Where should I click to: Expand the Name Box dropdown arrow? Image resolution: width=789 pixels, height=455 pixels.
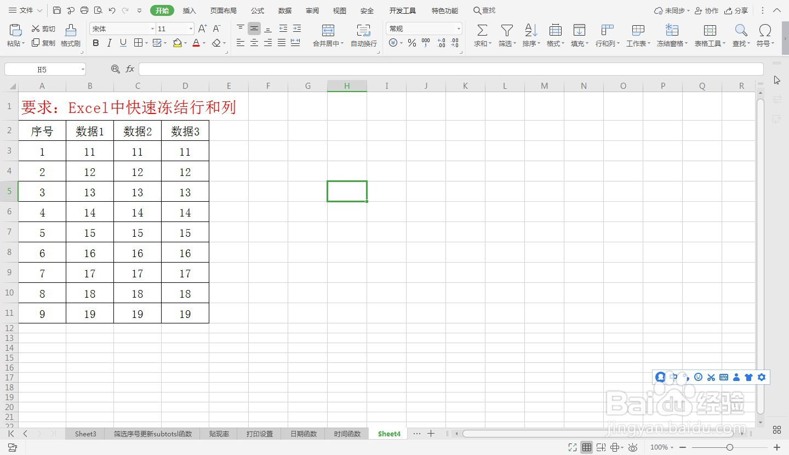(83, 70)
